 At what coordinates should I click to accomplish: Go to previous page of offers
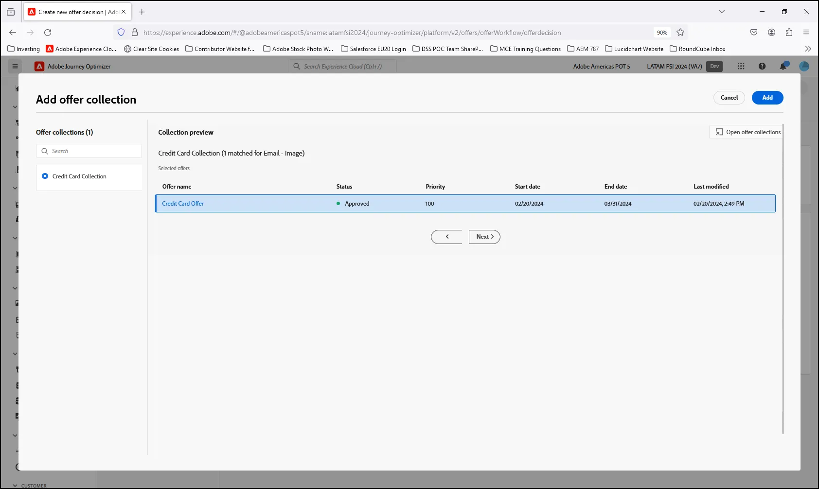coord(446,237)
